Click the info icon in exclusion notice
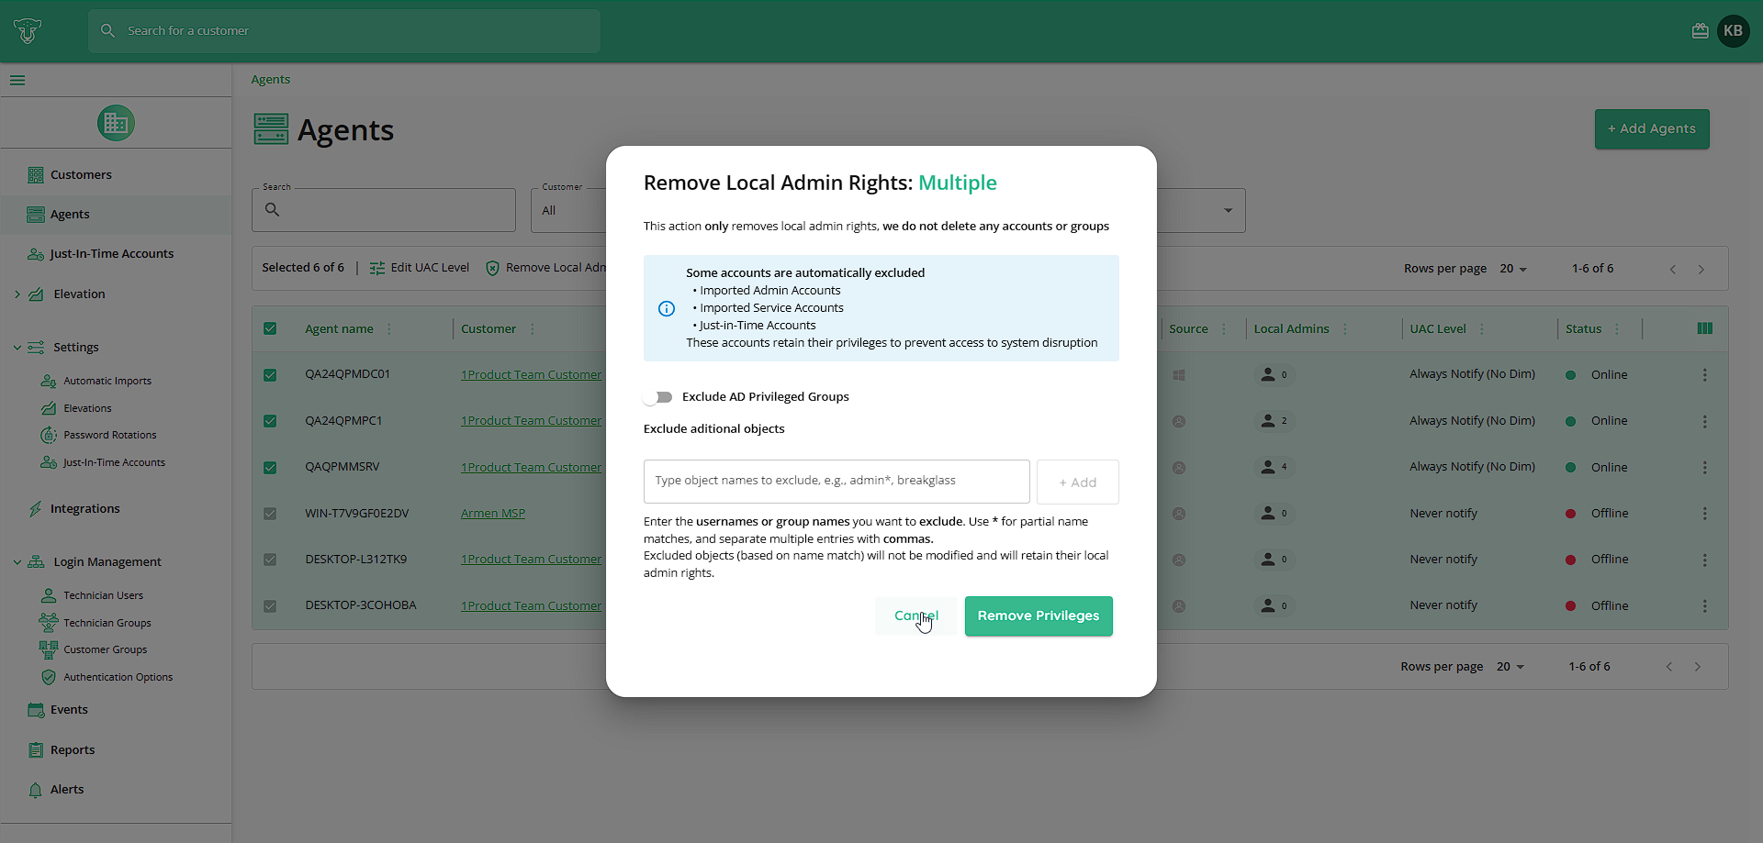Screen dimensions: 1763x843 point(667,308)
